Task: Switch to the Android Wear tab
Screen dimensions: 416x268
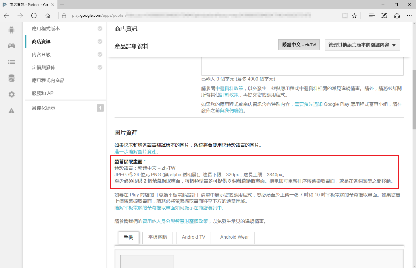Action: pos(235,237)
